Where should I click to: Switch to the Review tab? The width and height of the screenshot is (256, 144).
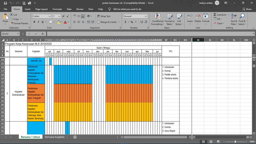(x=80, y=9)
